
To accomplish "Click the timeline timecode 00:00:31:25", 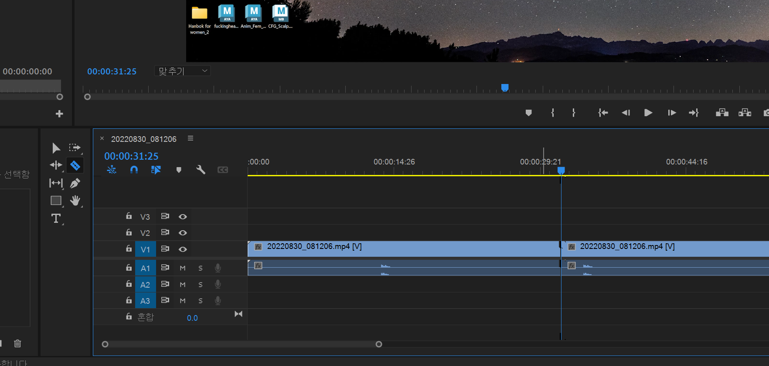I will [x=131, y=156].
